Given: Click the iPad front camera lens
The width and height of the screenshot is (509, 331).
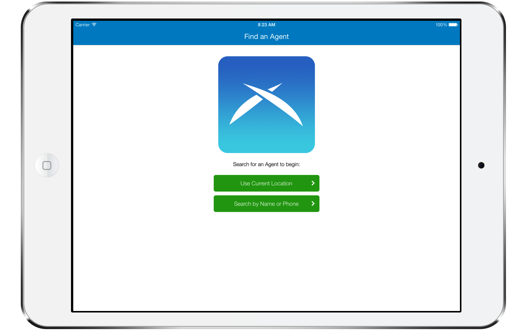Looking at the screenshot, I should tap(481, 165).
